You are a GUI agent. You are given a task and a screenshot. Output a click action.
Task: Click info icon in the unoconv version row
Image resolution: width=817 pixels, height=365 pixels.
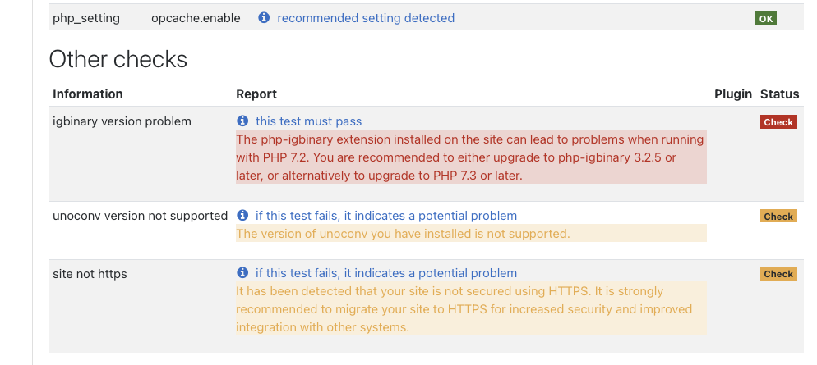pyautogui.click(x=242, y=215)
